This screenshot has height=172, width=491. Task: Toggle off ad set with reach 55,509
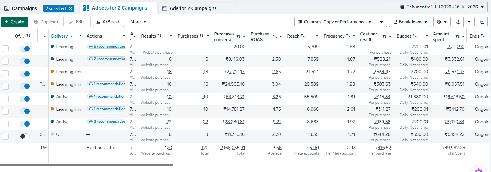coord(25,99)
